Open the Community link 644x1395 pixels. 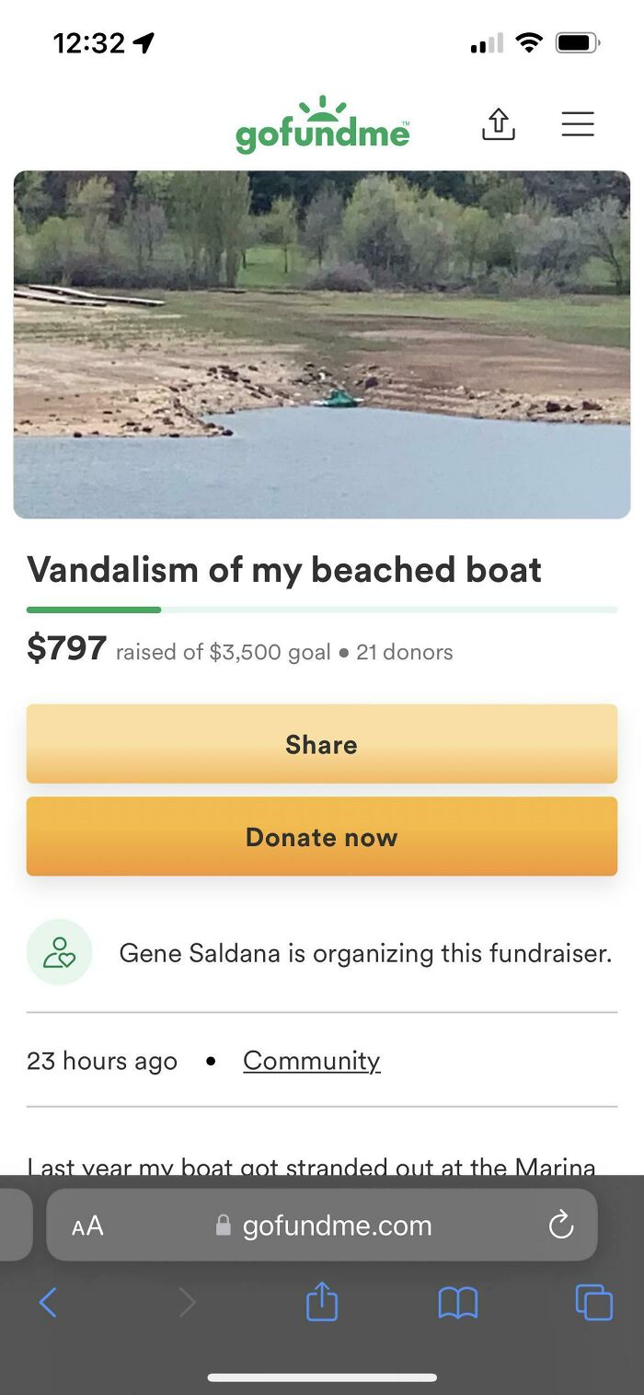click(x=311, y=1061)
